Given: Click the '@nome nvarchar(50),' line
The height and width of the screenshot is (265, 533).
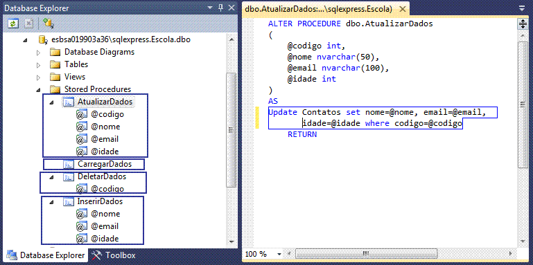Looking at the screenshot, I should [333, 57].
